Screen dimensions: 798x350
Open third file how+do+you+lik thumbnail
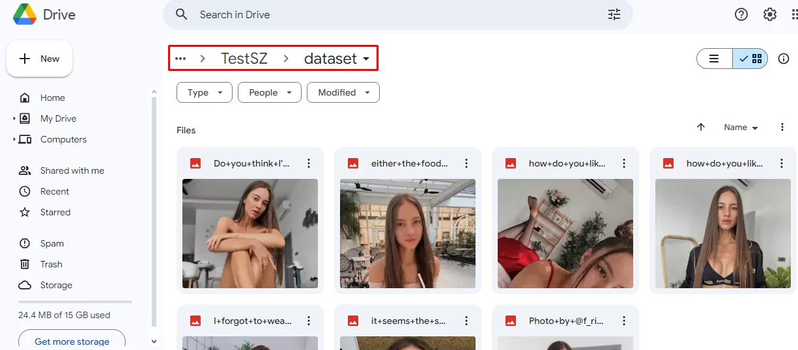(565, 234)
